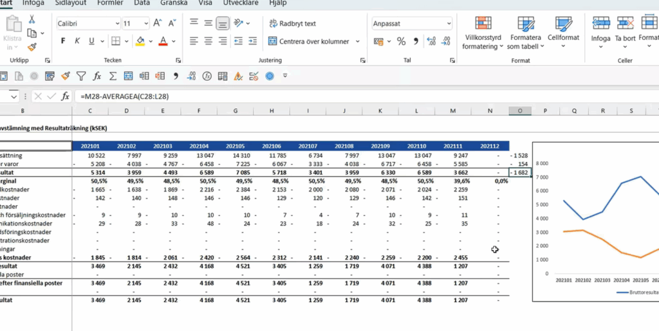
Task: Click the AutoSum sigma icon in quick toolbar
Action: (x=113, y=76)
